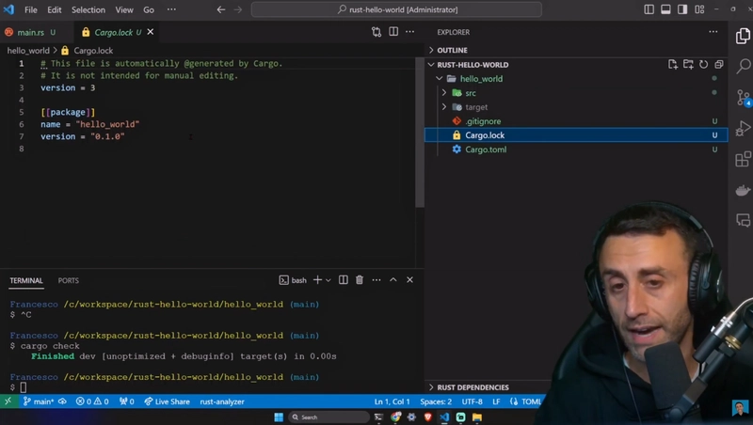This screenshot has height=425, width=753.
Task: Expand the OUTLINE section
Action: coord(452,50)
